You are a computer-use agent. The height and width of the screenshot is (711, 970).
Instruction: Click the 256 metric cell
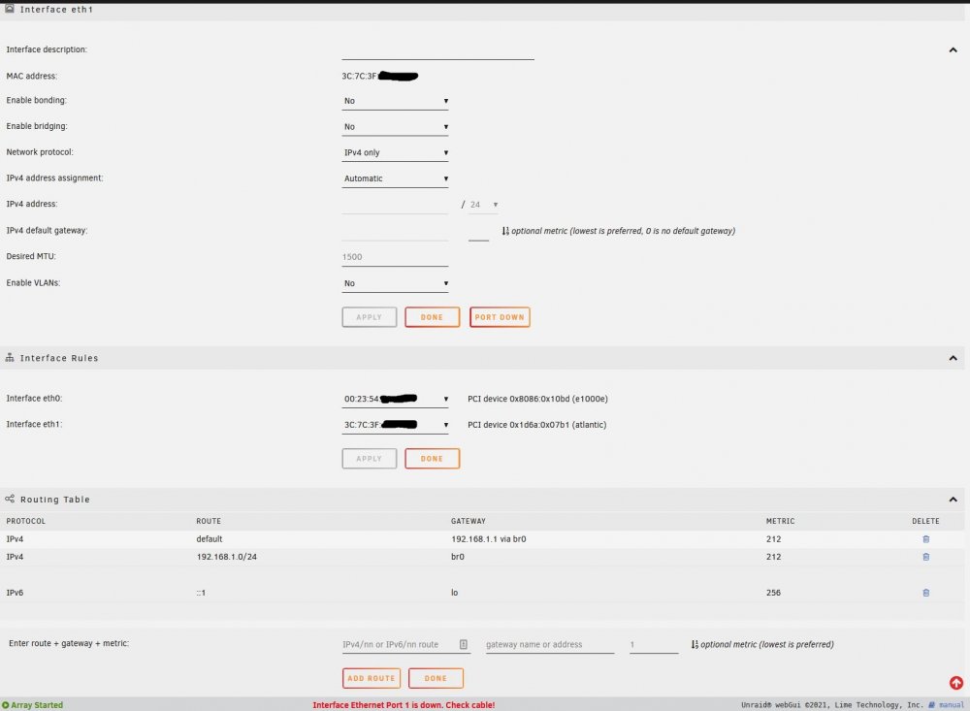[773, 593]
